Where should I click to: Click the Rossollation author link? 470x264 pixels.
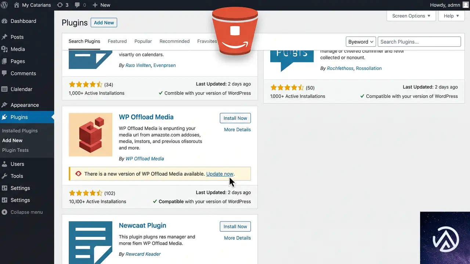click(369, 68)
